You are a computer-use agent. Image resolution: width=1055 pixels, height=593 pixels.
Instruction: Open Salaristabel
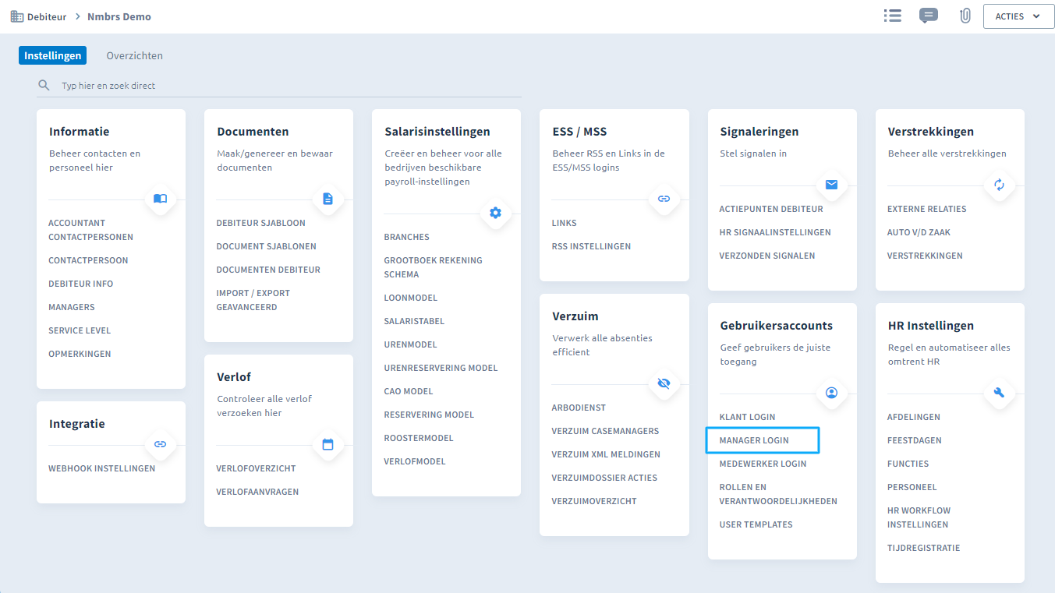(x=414, y=321)
